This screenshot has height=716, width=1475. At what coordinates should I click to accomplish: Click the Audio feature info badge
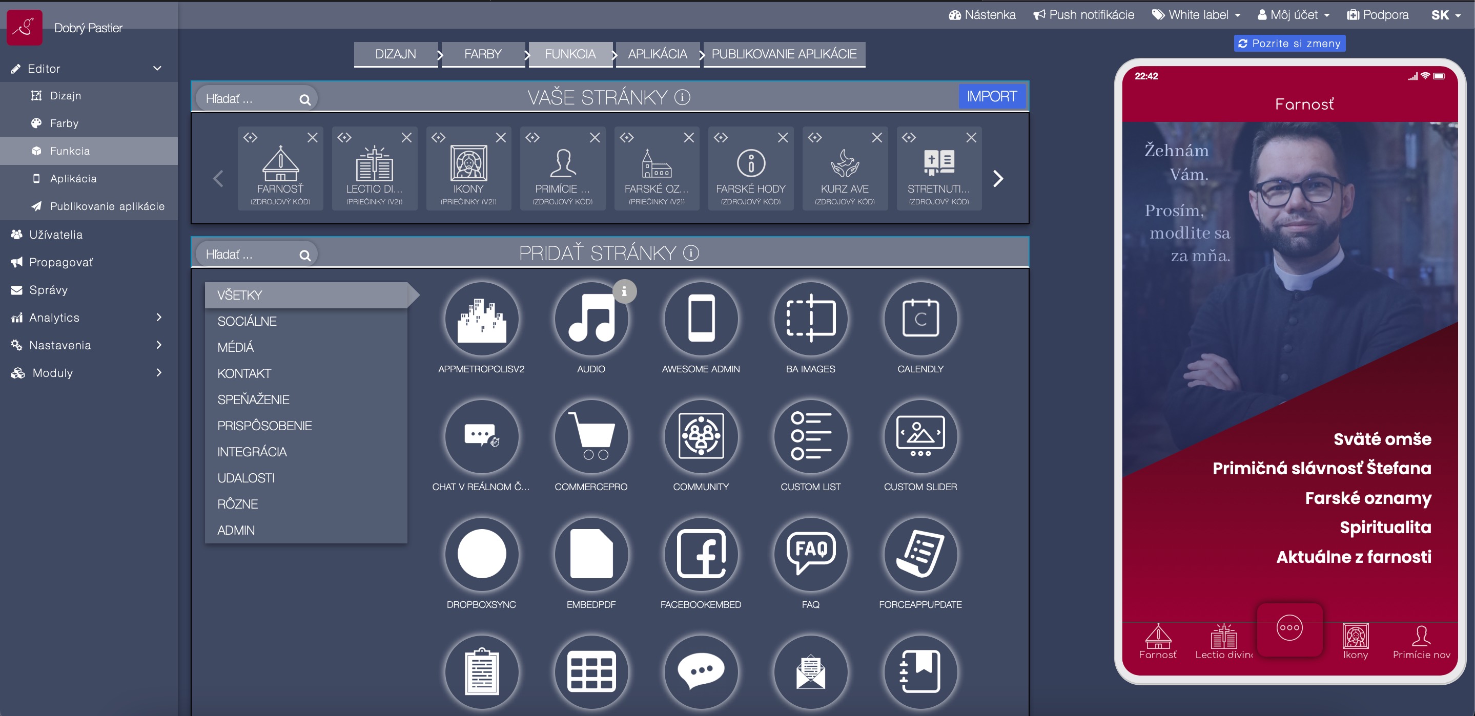coord(624,291)
